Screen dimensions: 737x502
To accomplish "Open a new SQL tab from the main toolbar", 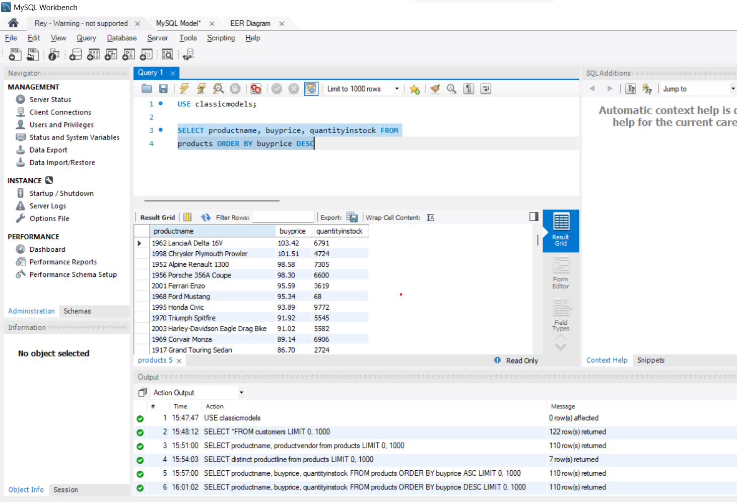I will pos(15,54).
